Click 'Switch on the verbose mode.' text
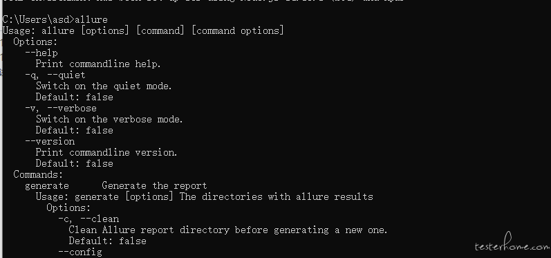551x258 pixels. tap(109, 119)
